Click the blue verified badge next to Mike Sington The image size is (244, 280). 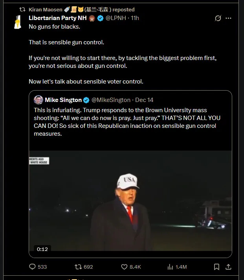(86, 100)
